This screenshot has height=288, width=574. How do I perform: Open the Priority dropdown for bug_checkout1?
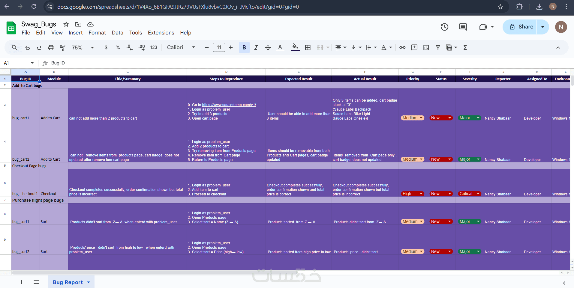point(413,194)
